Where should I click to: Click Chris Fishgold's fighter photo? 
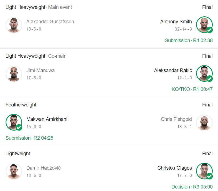(204, 123)
